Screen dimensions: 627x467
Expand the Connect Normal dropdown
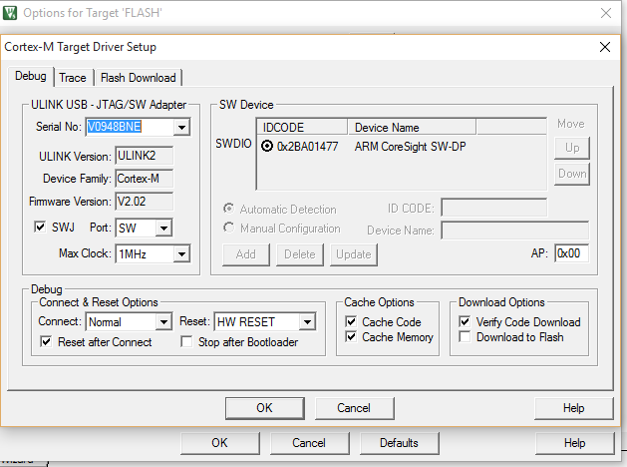(163, 322)
